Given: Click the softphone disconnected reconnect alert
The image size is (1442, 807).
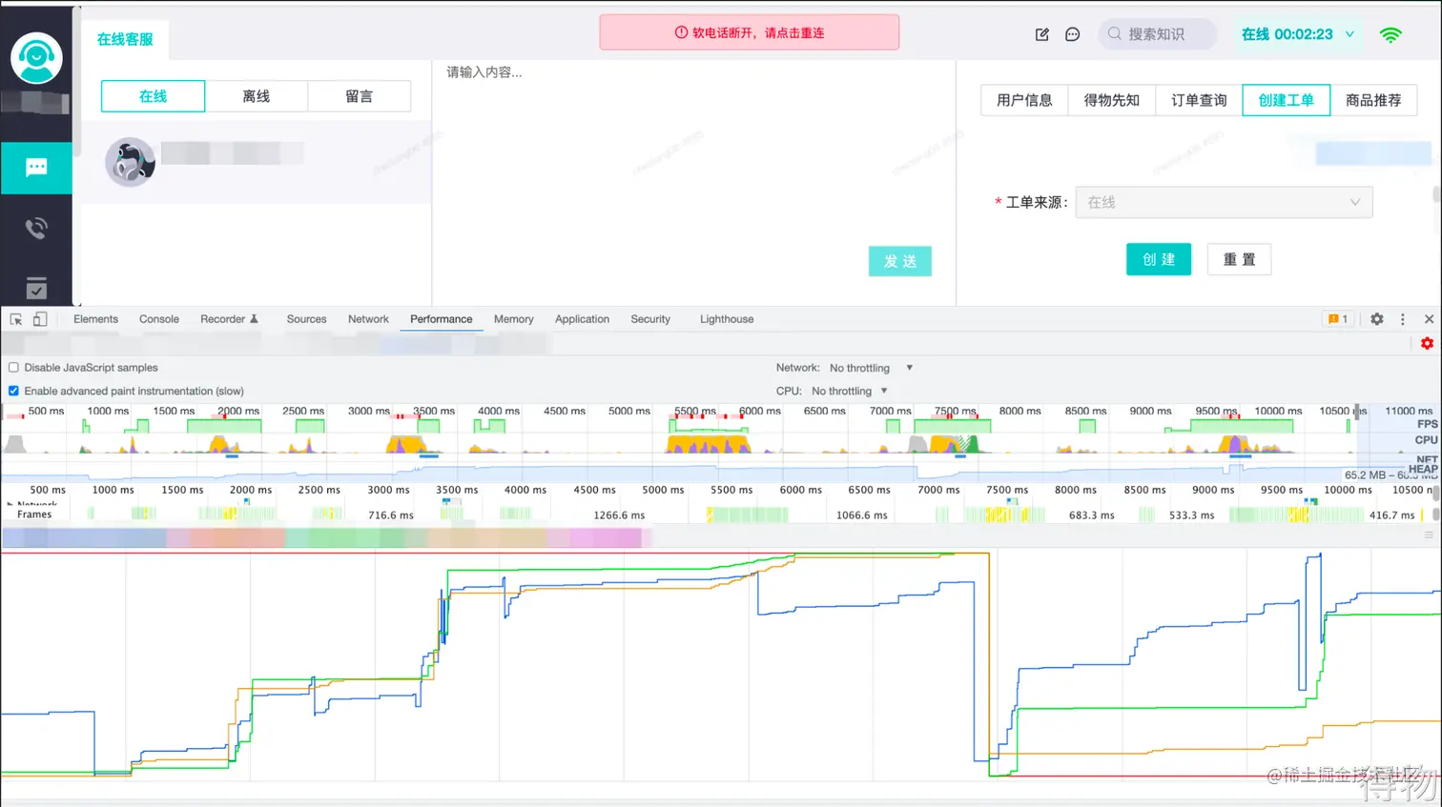Looking at the screenshot, I should [750, 32].
